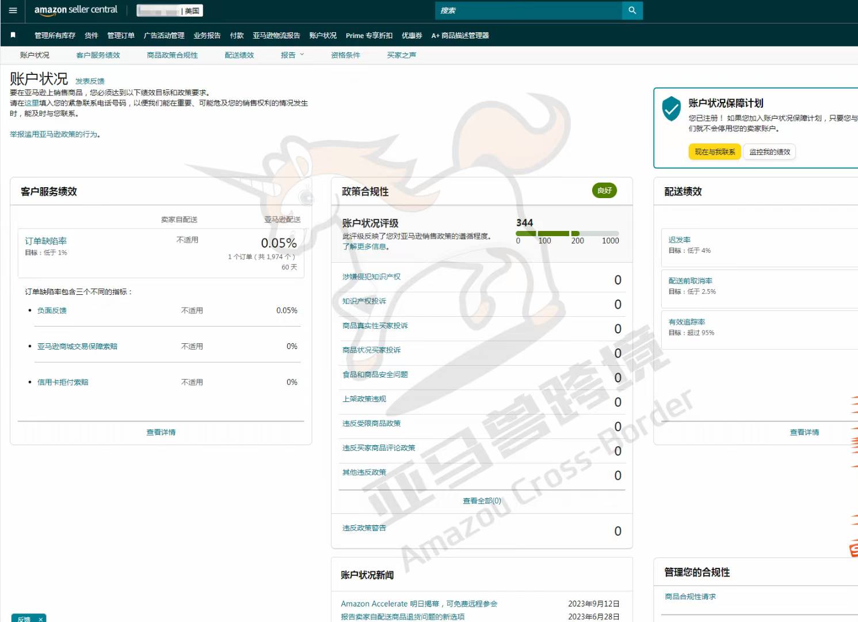This screenshot has height=622, width=858.
Task: Open the 美国 marketplace selector
Action: [x=170, y=10]
